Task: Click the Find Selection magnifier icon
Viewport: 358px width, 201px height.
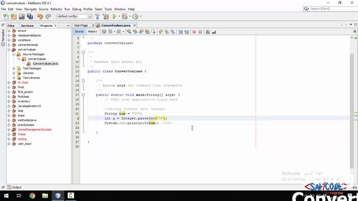Action: (x=129, y=32)
